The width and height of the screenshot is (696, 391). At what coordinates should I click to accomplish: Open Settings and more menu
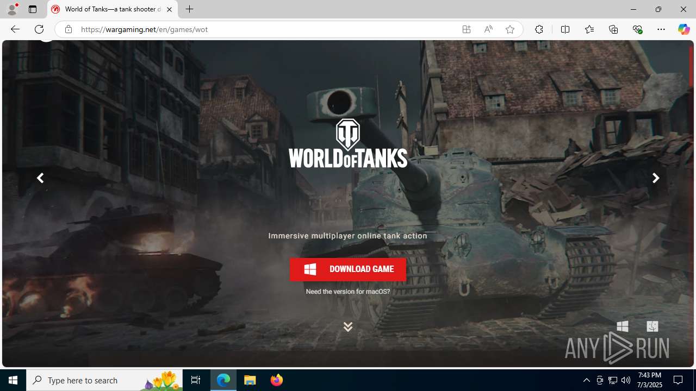(661, 29)
